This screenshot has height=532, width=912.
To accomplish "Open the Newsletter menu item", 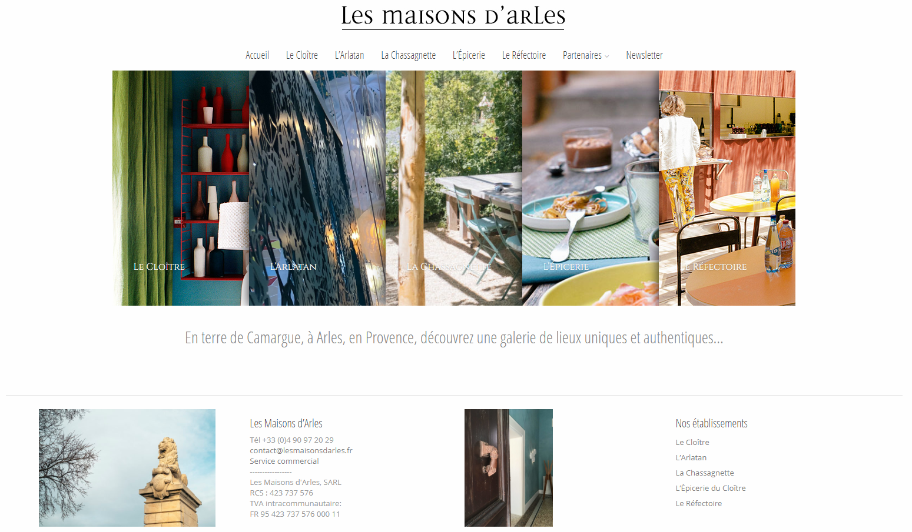I will [644, 55].
